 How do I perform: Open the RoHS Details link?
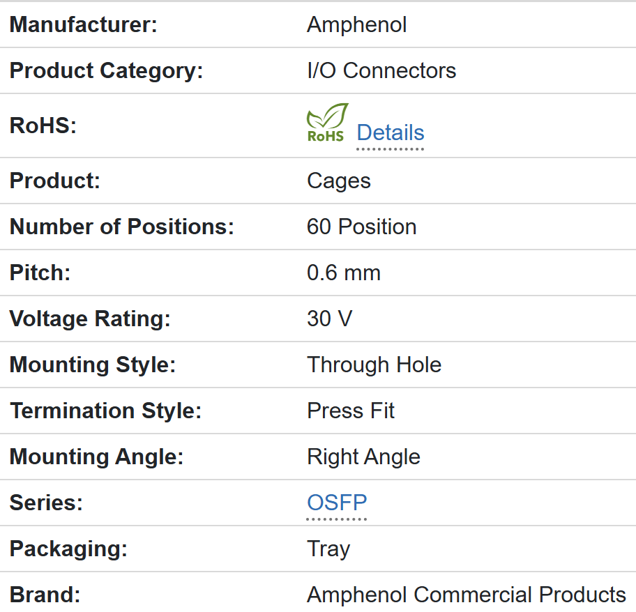[390, 132]
